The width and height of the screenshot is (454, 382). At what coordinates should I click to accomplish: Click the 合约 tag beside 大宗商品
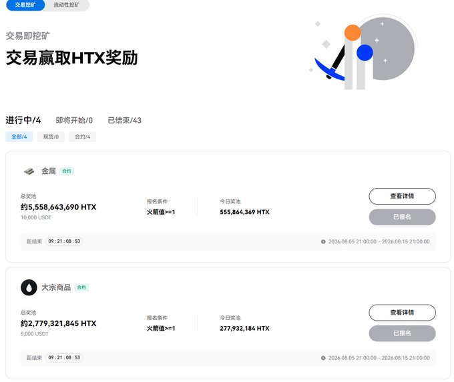(81, 287)
